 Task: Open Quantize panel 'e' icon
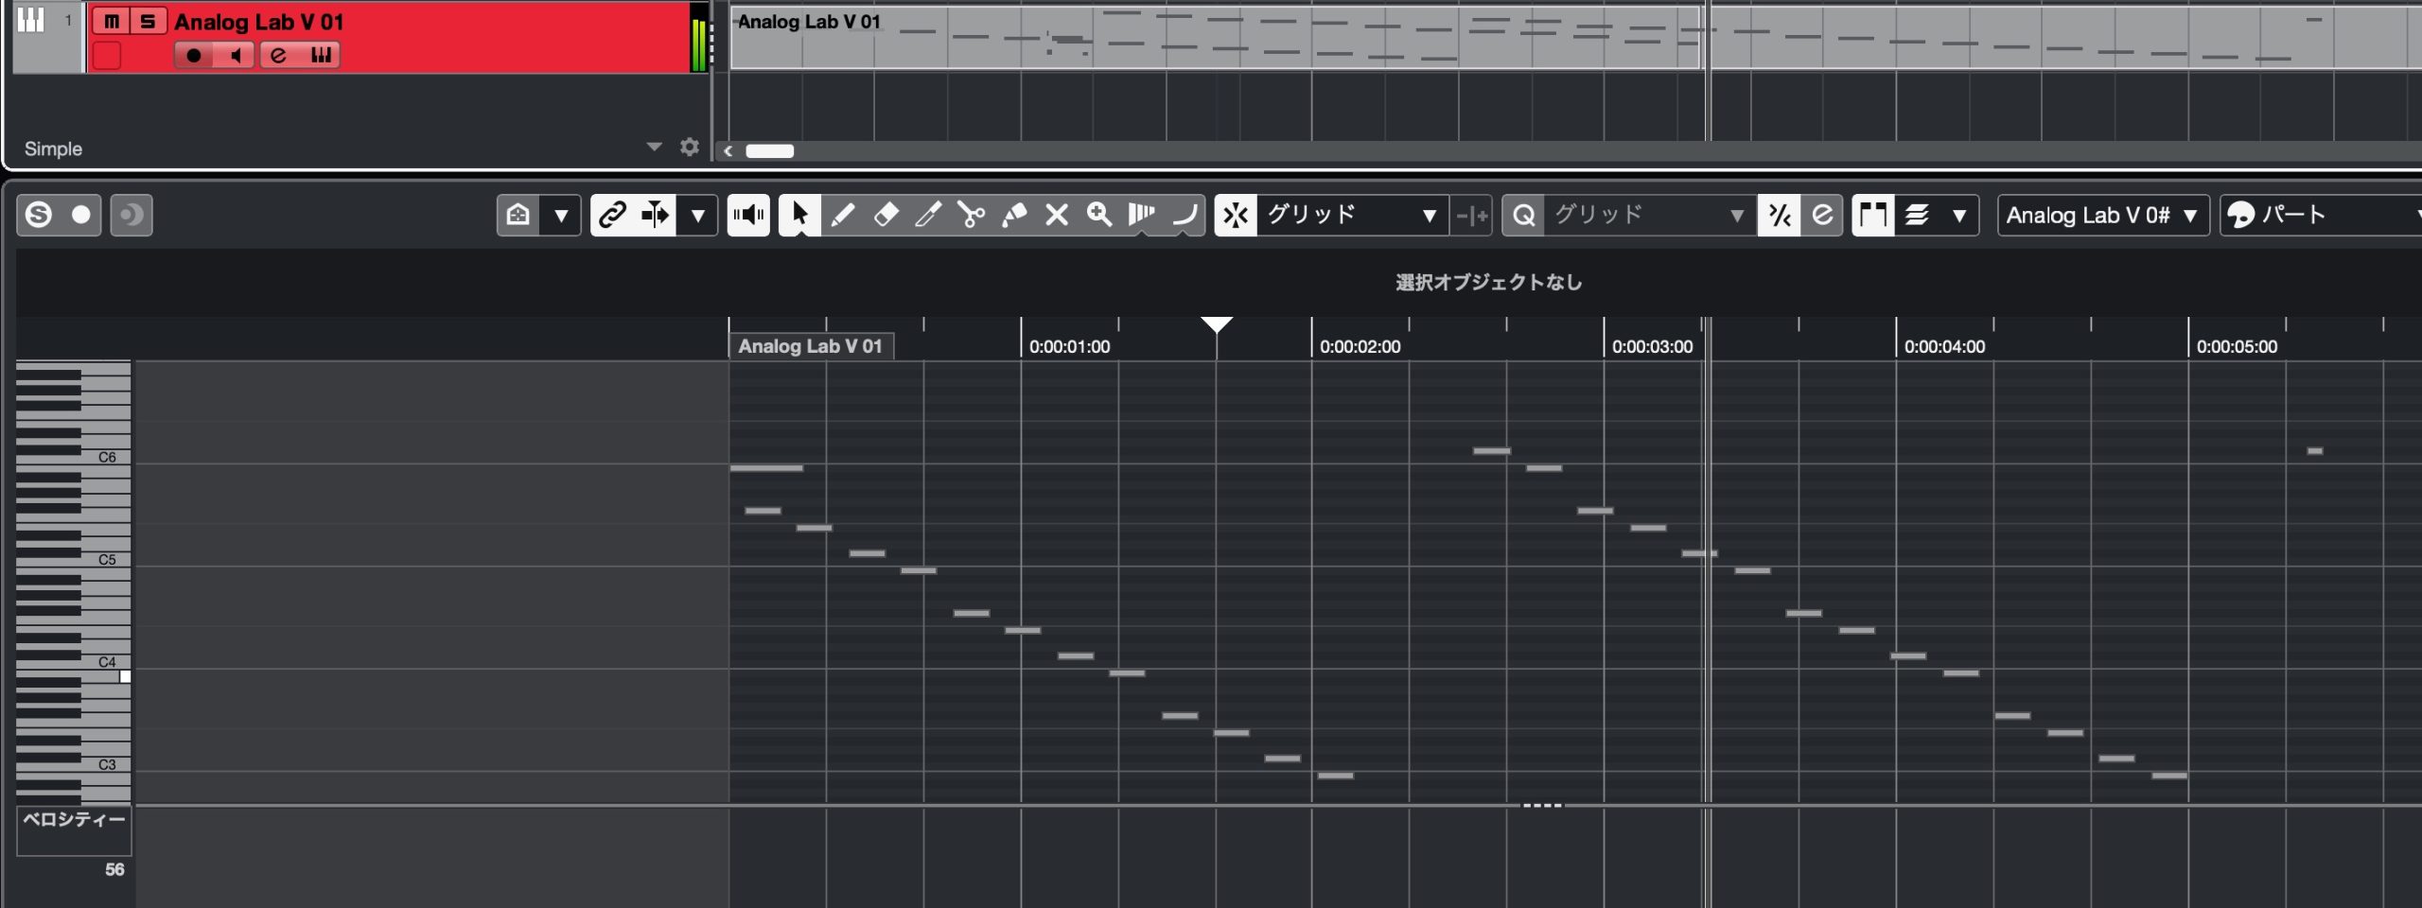[1822, 215]
